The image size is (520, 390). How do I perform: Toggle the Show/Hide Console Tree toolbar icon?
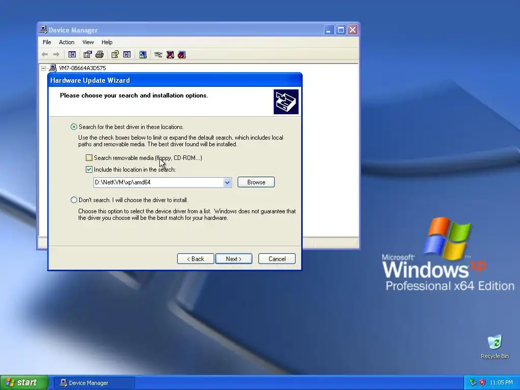(x=72, y=54)
